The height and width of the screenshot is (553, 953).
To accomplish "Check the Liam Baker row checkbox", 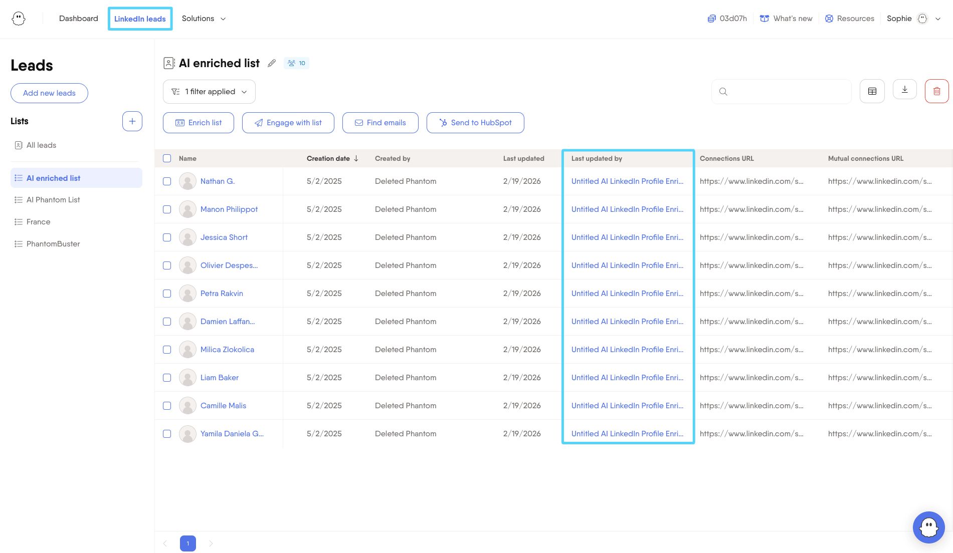I will (x=167, y=378).
